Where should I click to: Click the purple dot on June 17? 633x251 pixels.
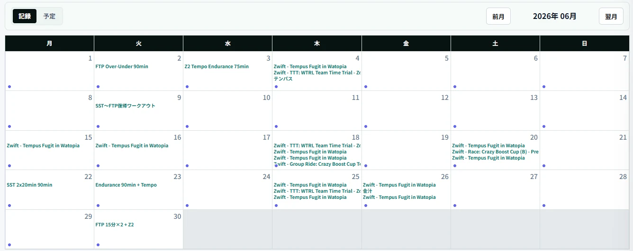click(x=187, y=166)
